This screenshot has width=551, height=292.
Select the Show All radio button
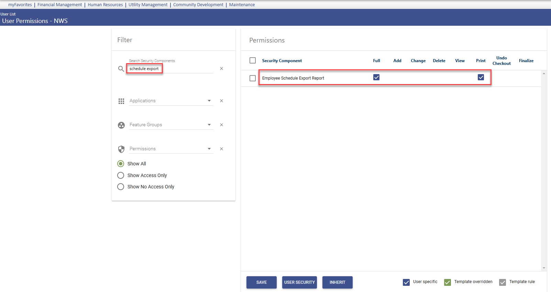pos(121,164)
